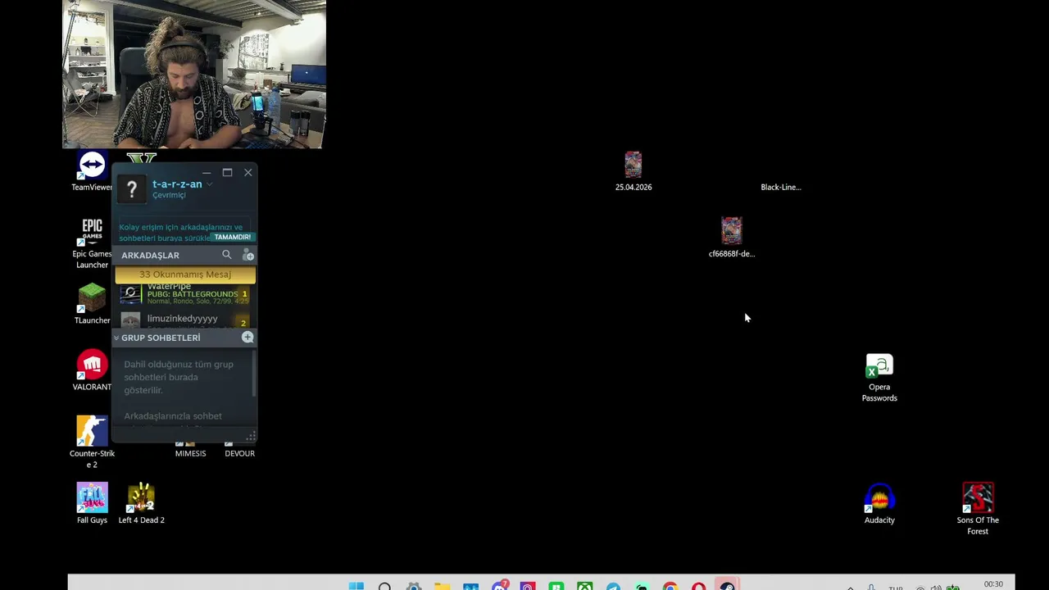Select the TLauncher Minecraft icon
The height and width of the screenshot is (590, 1049).
coord(92,304)
